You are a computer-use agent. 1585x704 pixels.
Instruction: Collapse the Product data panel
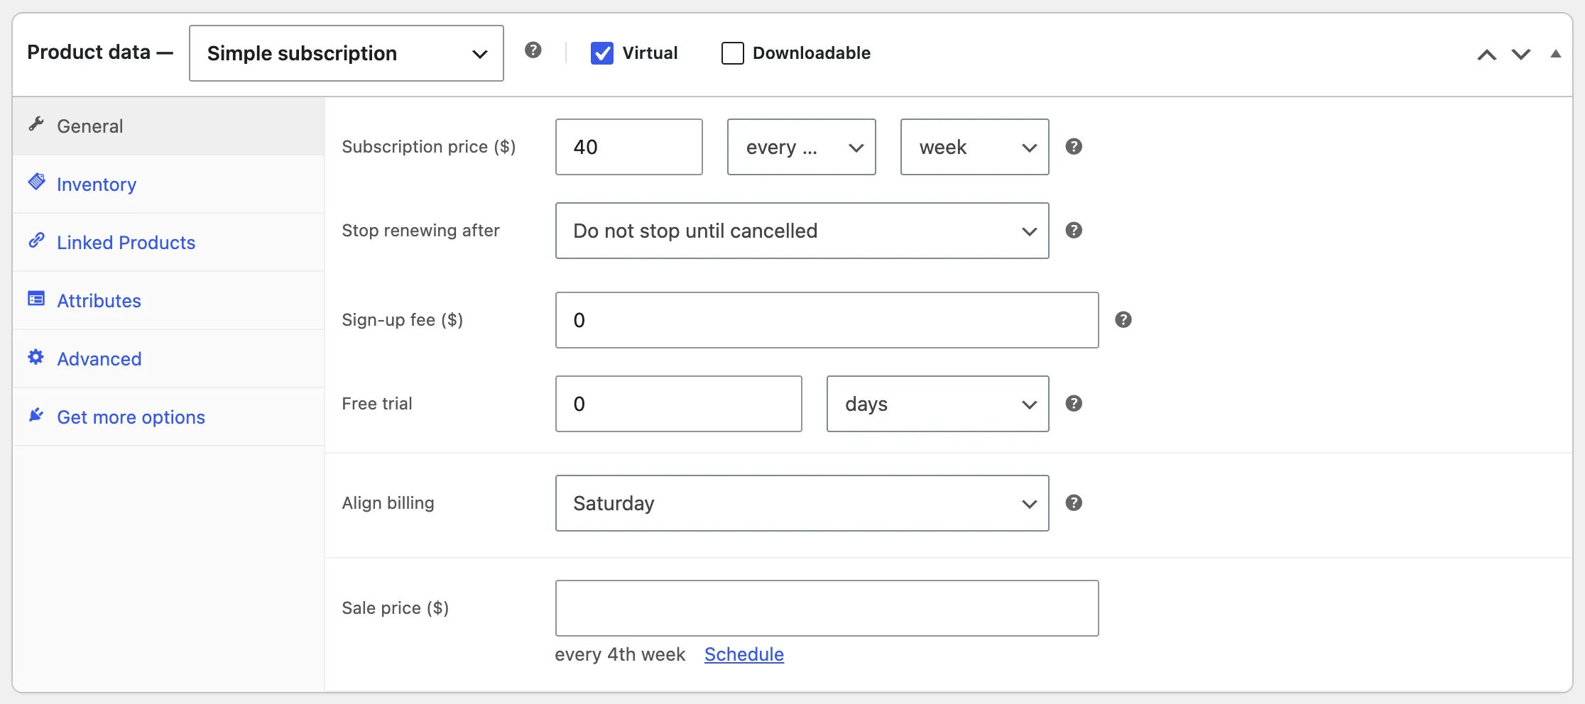(1555, 54)
